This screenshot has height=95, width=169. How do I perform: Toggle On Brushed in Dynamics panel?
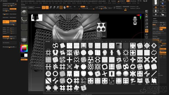[13, 9]
